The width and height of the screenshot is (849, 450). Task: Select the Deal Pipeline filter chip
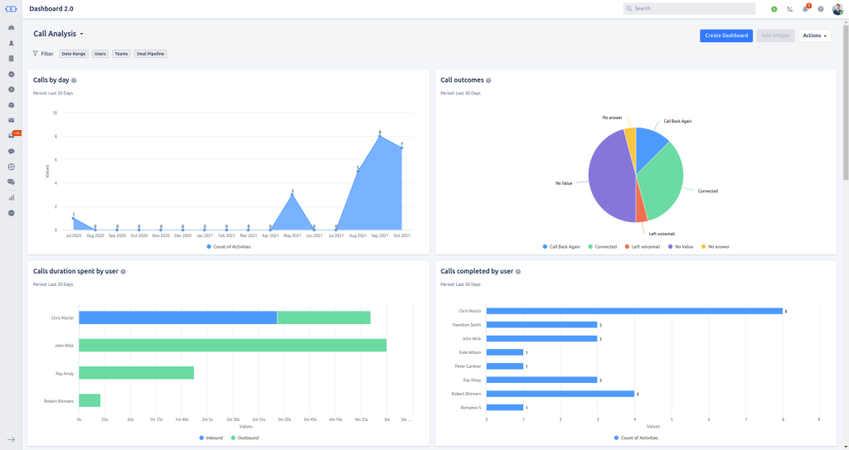click(151, 54)
